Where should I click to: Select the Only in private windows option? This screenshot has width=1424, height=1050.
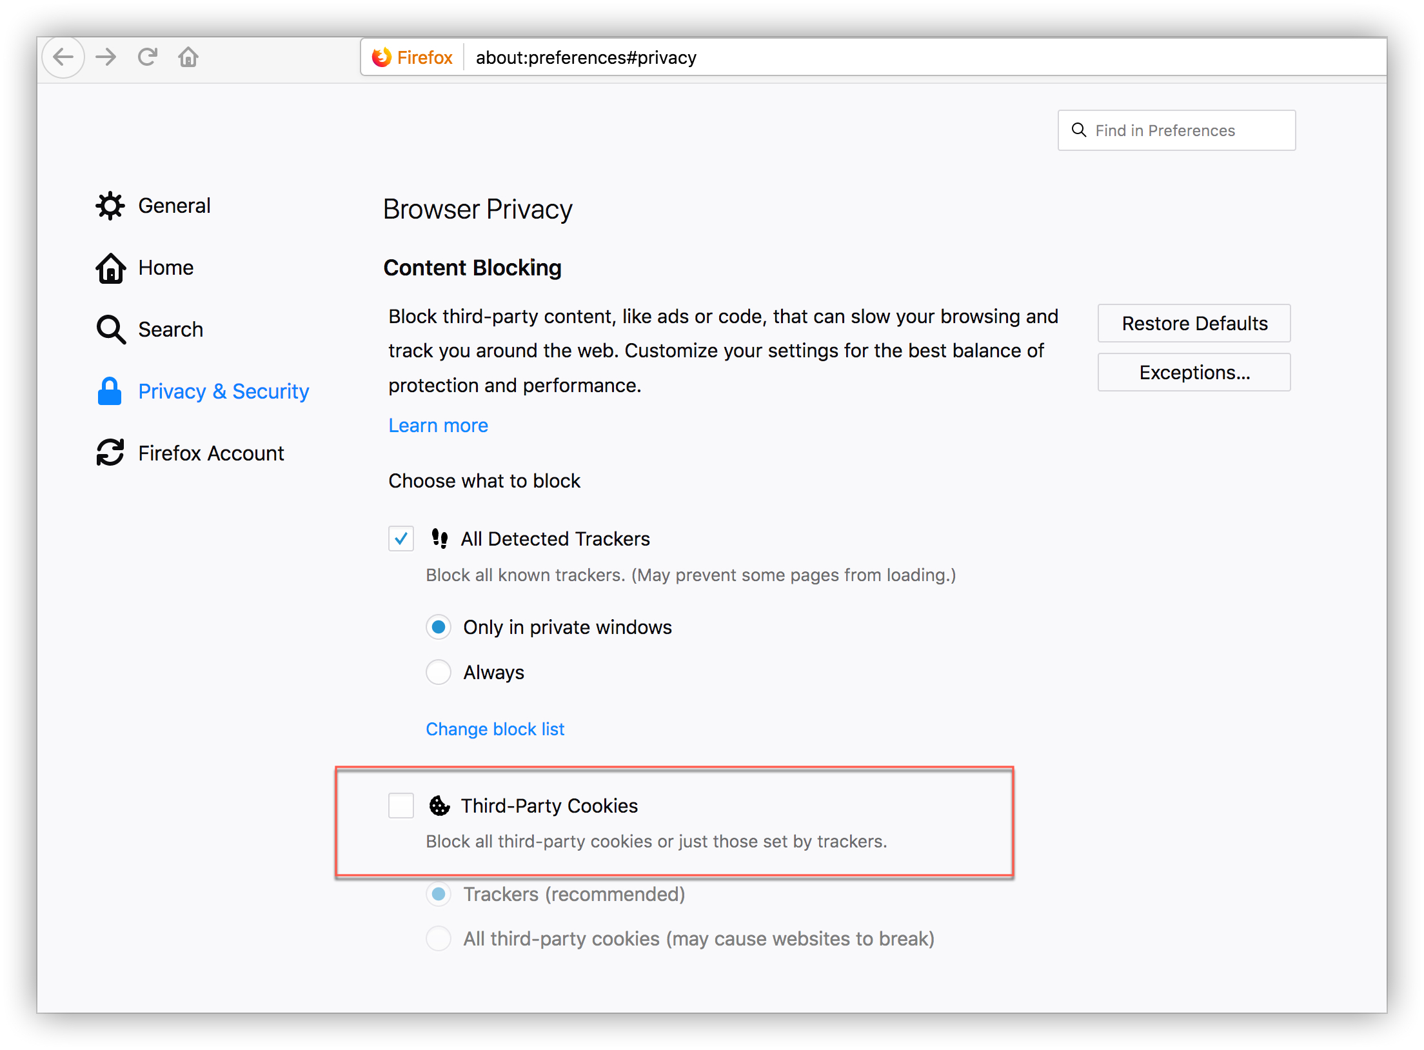(x=439, y=627)
